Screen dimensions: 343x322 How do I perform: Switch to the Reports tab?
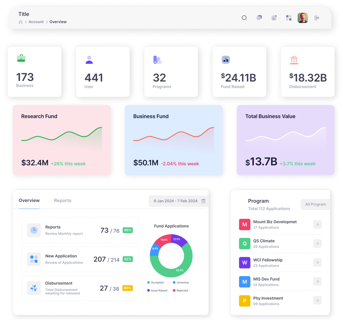[63, 201]
